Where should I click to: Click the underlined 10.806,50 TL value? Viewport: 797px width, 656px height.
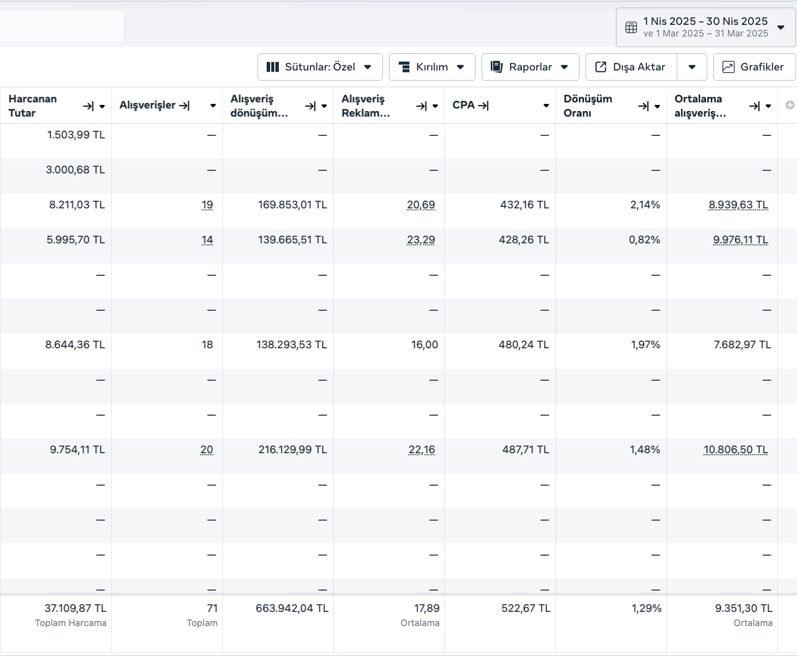[736, 450]
